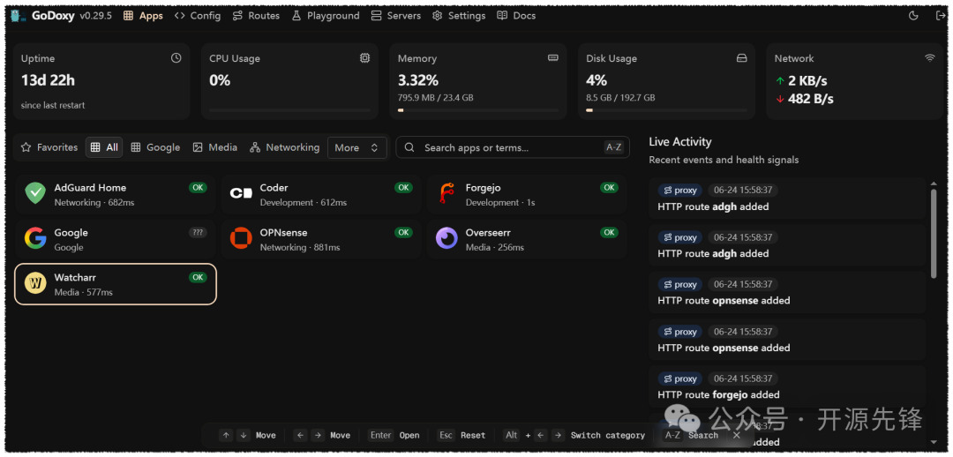Toggle the A-Z sort badge in search box

[x=614, y=147]
